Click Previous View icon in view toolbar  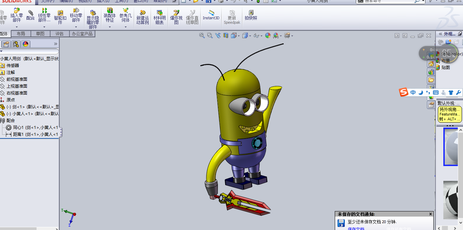[x=218, y=35]
